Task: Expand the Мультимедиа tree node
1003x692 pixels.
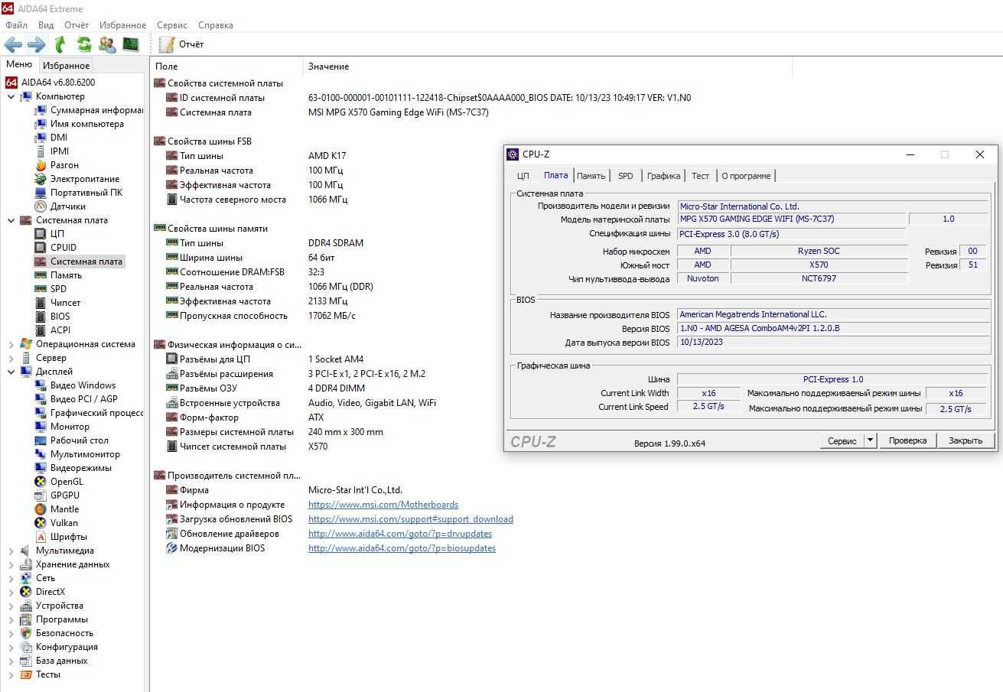Action: (x=11, y=551)
